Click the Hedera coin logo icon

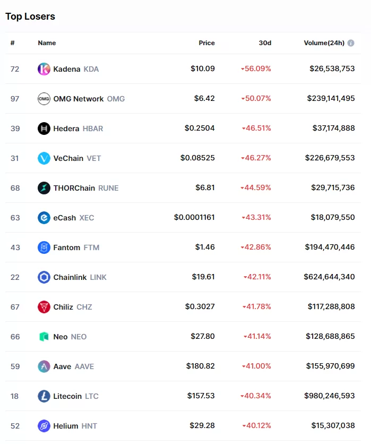44,129
